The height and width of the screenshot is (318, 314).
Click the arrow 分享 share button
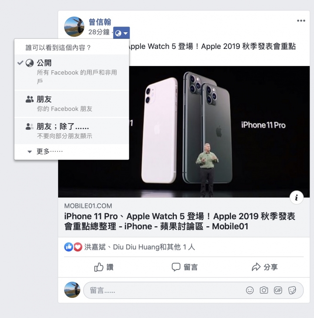[265, 267]
